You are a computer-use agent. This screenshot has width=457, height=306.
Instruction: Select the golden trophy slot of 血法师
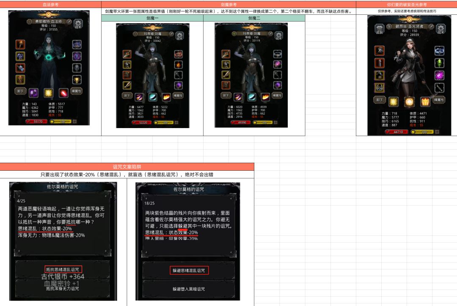coord(77,79)
